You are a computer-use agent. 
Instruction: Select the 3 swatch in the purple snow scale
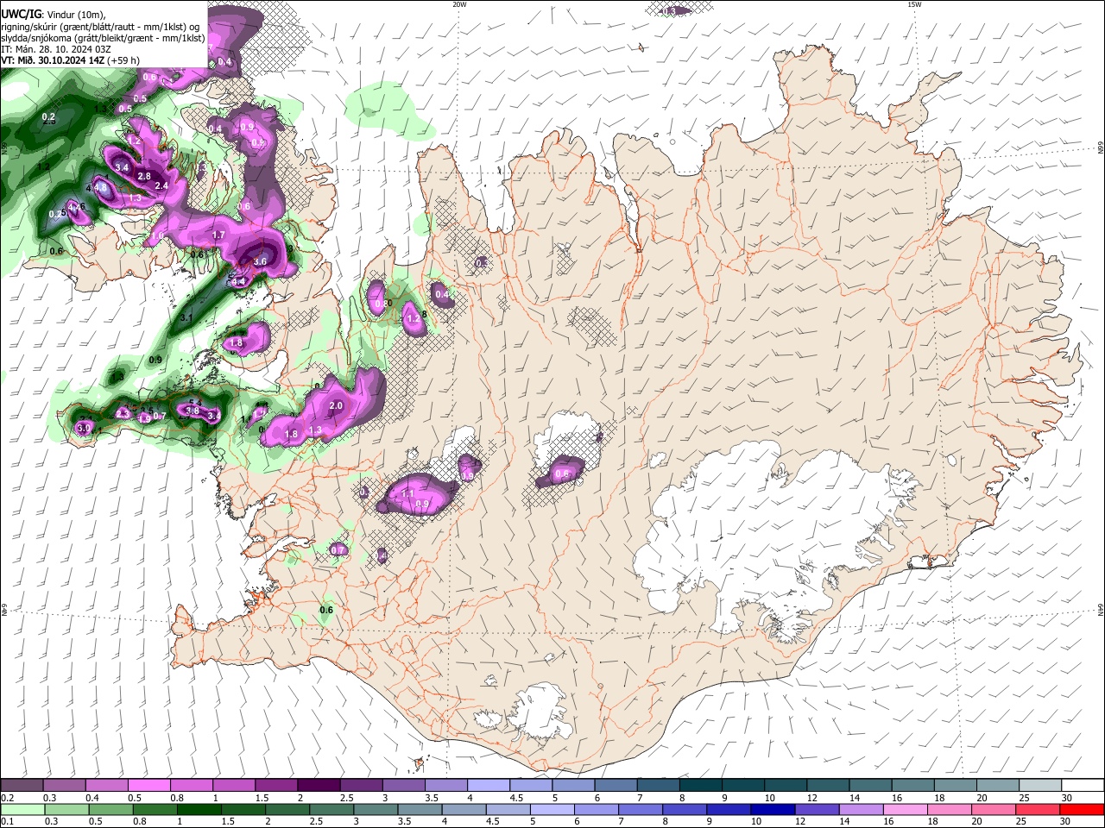click(404, 786)
